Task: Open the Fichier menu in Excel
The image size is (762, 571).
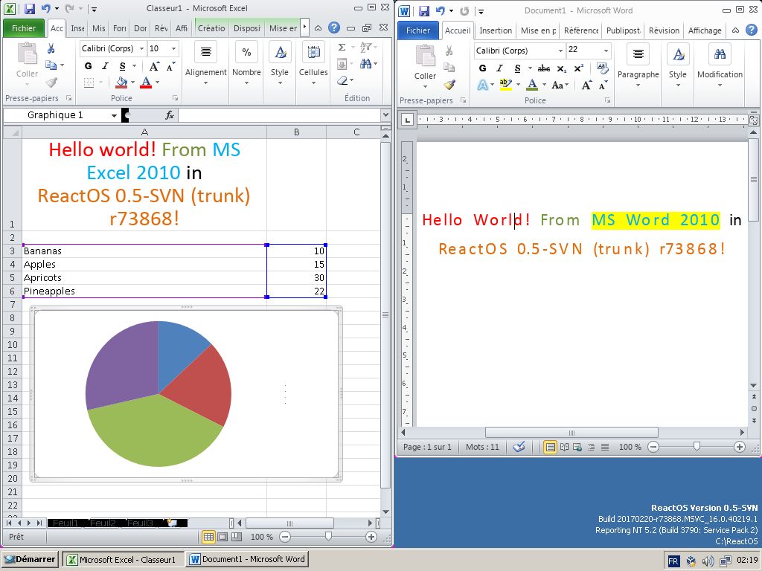Action: [24, 27]
